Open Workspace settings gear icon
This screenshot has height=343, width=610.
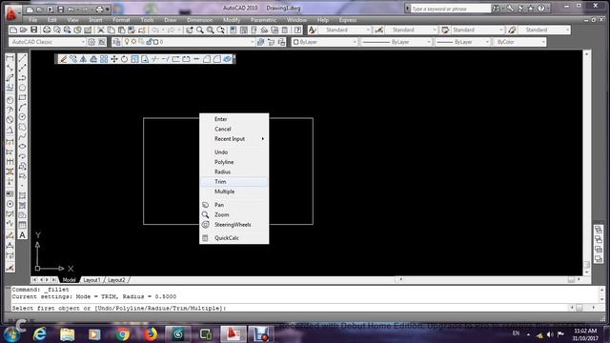(x=91, y=42)
